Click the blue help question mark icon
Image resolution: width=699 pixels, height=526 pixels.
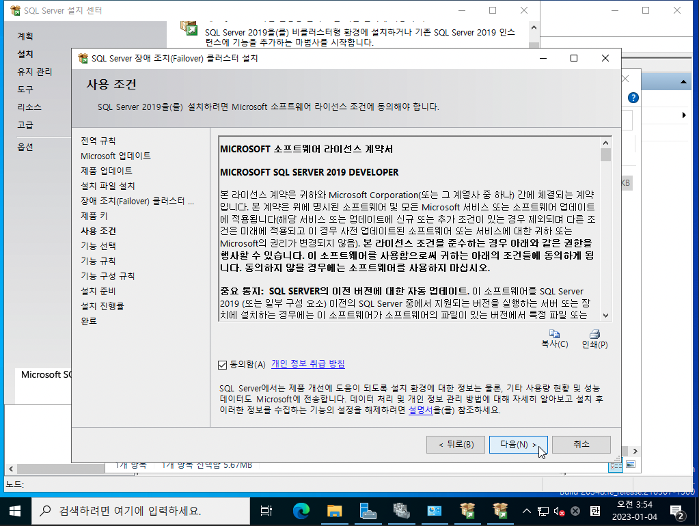(x=633, y=98)
